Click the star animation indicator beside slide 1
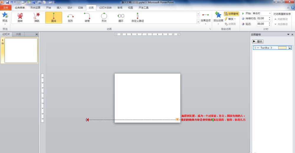The width and height of the screenshot is (295, 153). [3, 43]
